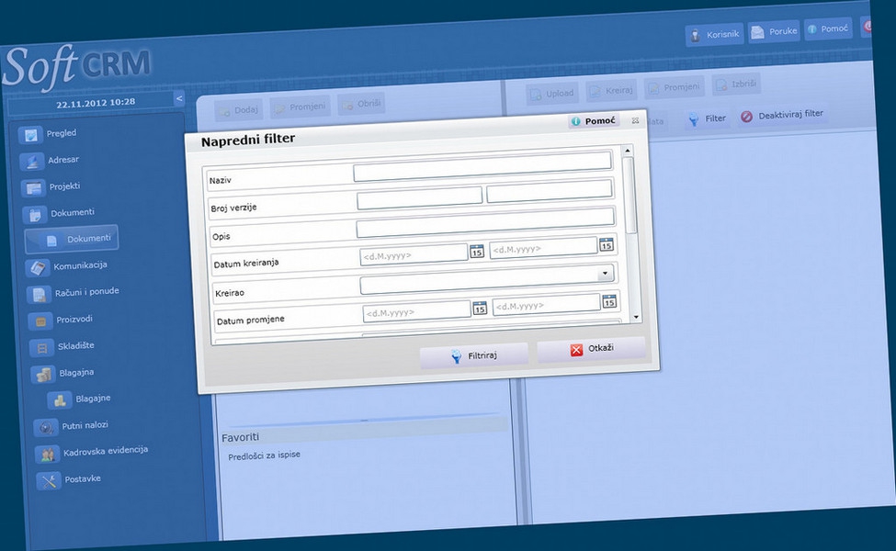Expand the Kreirao dropdown list
The image size is (896, 551).
pos(606,274)
